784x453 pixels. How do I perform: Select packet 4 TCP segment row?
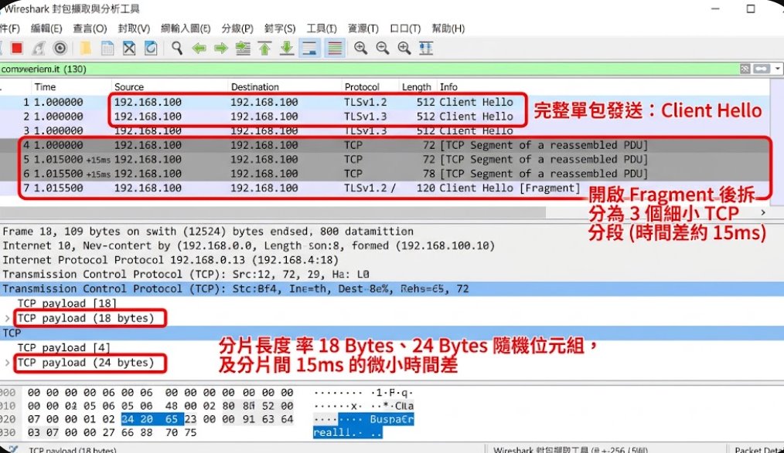click(385, 145)
